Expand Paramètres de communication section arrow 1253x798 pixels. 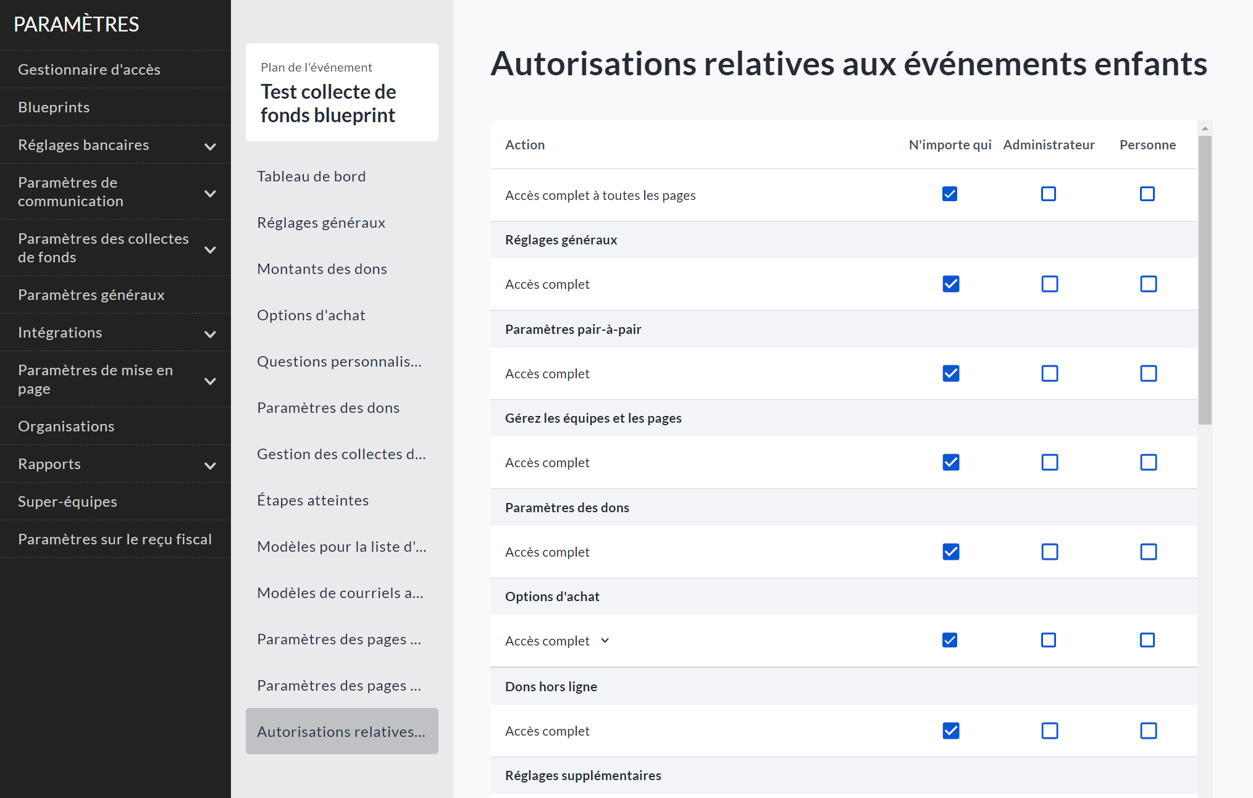(210, 193)
